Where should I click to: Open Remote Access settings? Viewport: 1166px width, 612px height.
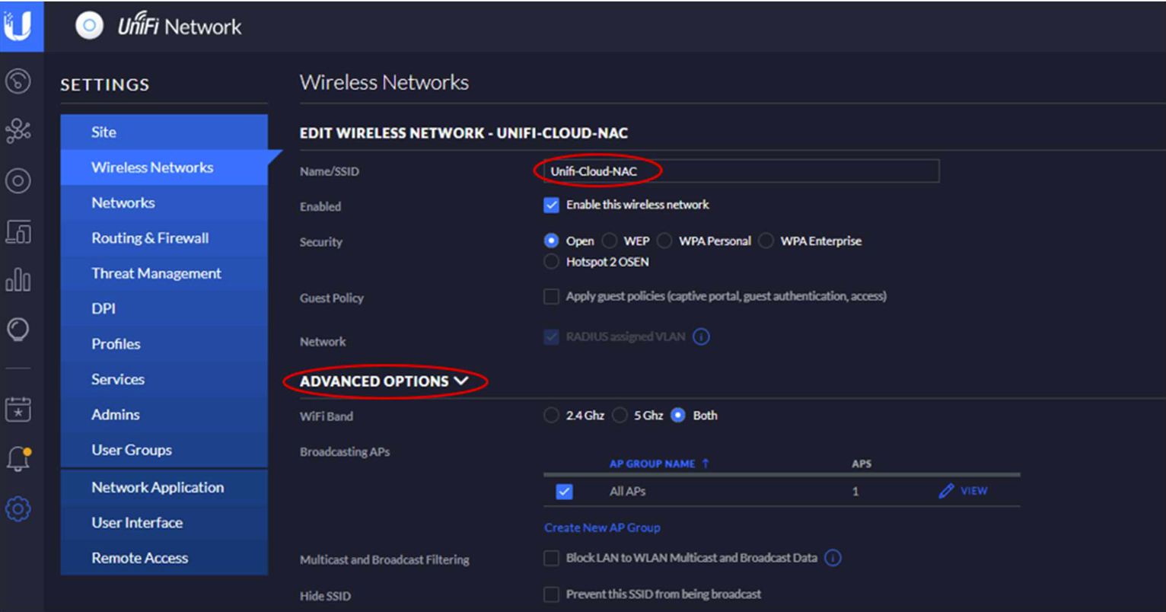coord(164,558)
